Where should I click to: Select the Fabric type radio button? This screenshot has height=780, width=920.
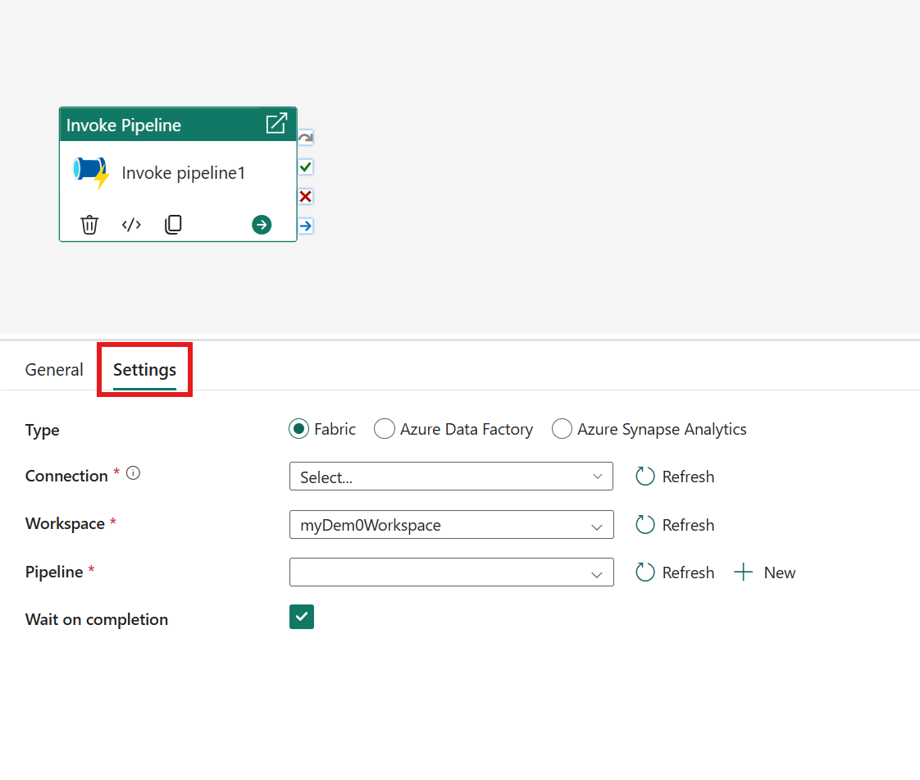pos(298,429)
